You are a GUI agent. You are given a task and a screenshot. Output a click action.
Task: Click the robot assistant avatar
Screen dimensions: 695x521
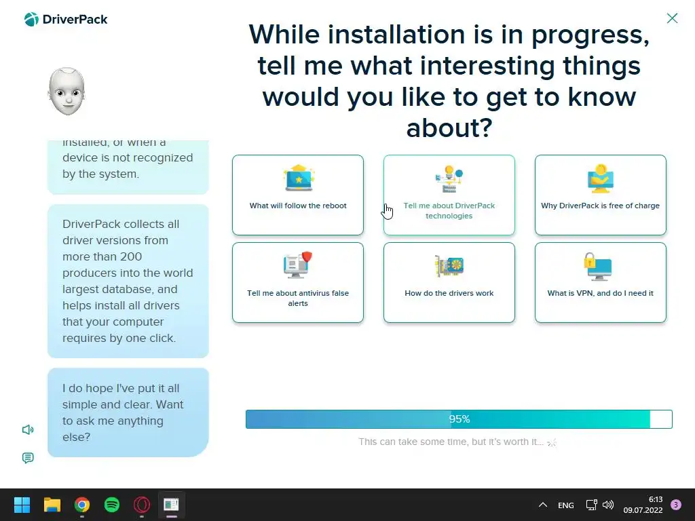[x=67, y=92]
